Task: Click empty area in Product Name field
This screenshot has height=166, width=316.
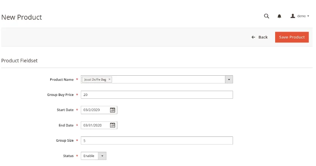Action: [x=168, y=80]
